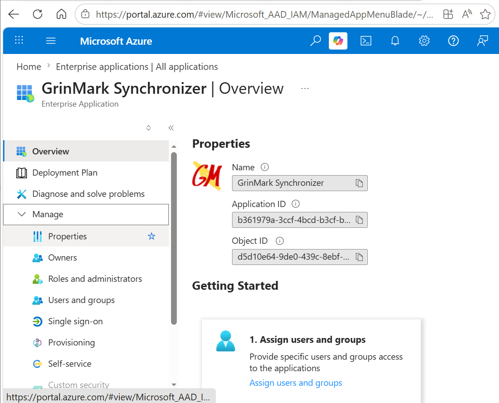Copy the Object ID to clipboard
Screen dimensions: 499x403
click(x=359, y=257)
